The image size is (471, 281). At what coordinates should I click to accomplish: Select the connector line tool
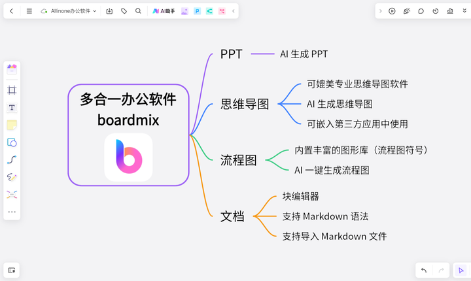pyautogui.click(x=12, y=159)
